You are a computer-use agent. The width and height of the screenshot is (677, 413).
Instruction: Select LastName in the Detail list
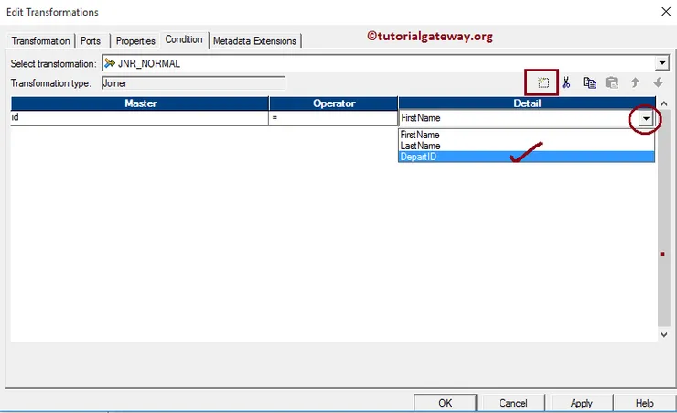pyautogui.click(x=420, y=146)
